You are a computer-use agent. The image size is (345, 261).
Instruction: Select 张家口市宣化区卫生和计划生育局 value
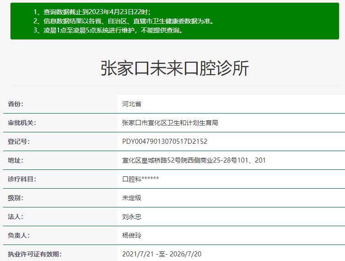point(170,123)
